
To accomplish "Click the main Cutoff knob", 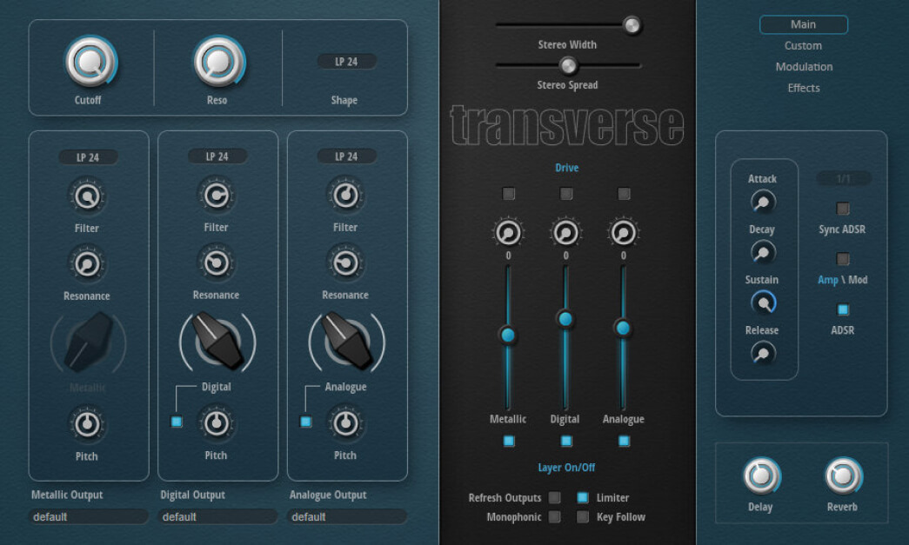I will tap(90, 61).
